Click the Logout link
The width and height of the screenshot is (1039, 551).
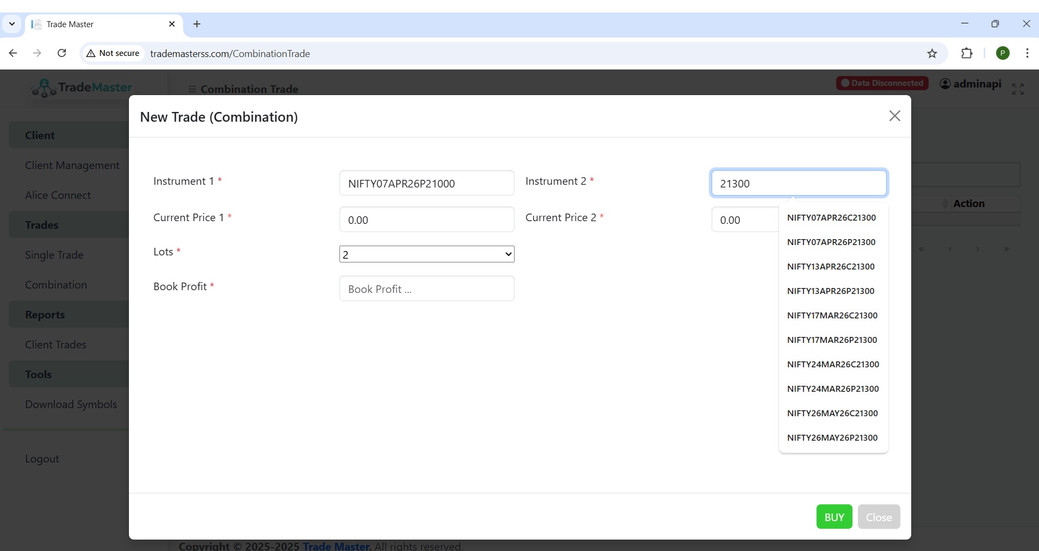tap(42, 459)
